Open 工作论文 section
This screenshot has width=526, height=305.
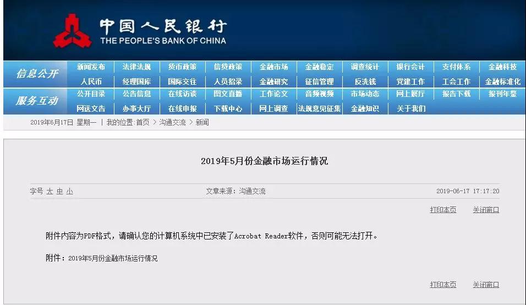[x=274, y=94]
